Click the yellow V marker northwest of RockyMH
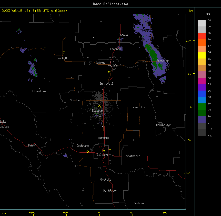 (45, 47)
